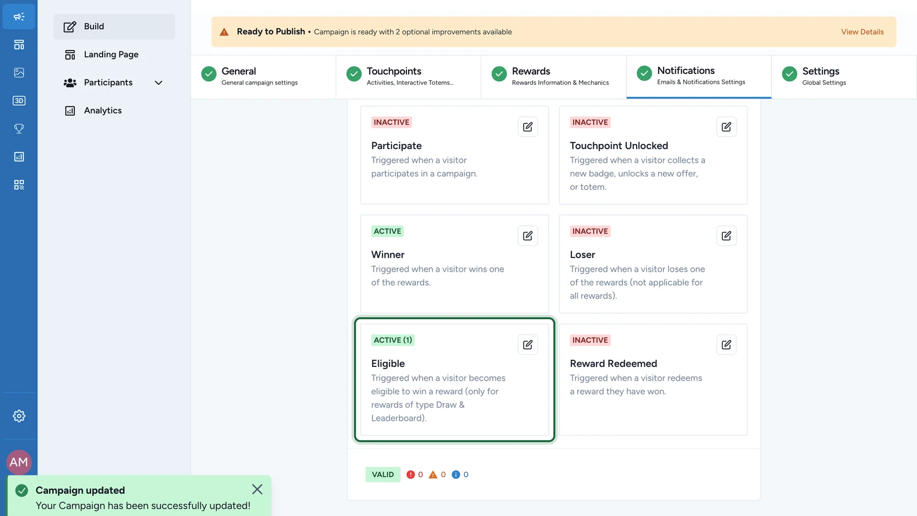The image size is (917, 516).
Task: Click the blue info count indicator
Action: click(x=460, y=475)
